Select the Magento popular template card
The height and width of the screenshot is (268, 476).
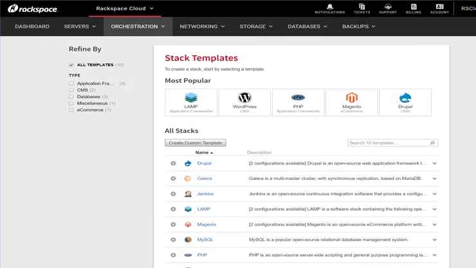coord(352,102)
